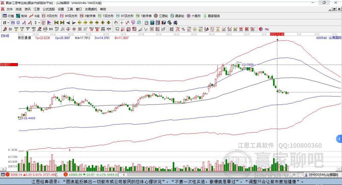Open the P四方形 tool
The image size is (342, 185).
pos(49,16)
